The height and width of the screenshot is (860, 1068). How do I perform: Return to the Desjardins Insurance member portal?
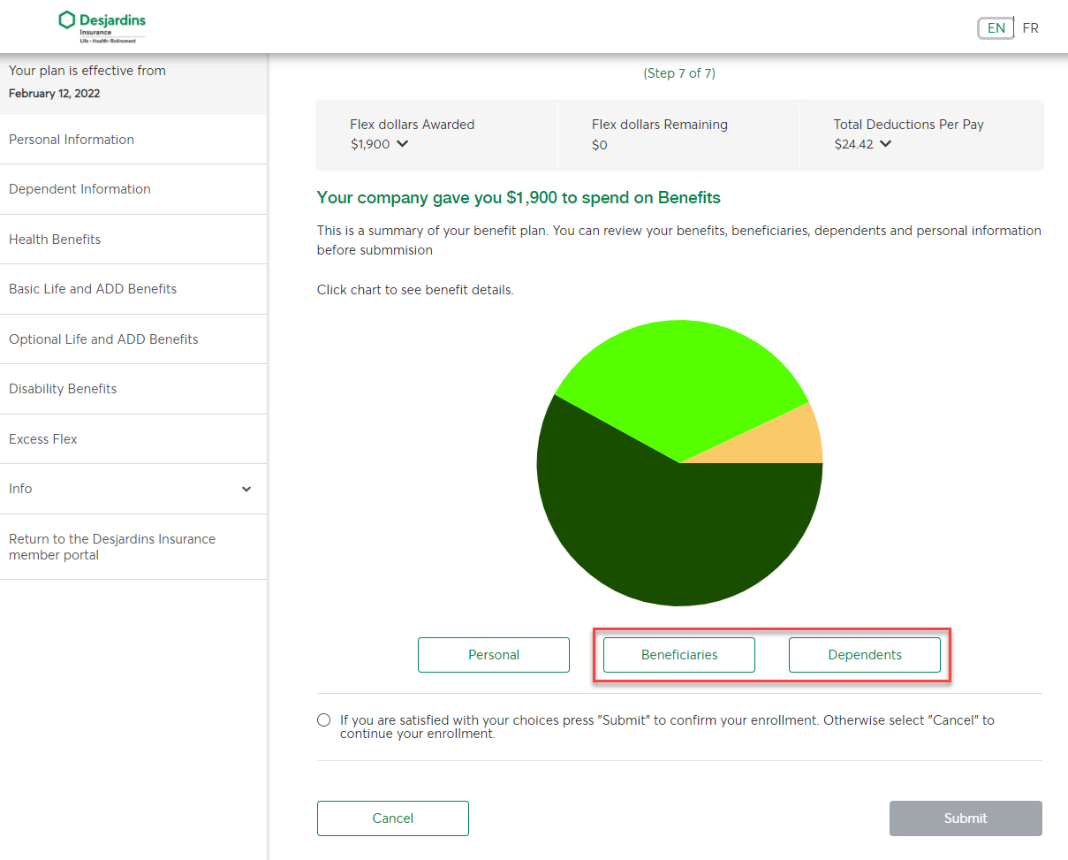point(111,546)
